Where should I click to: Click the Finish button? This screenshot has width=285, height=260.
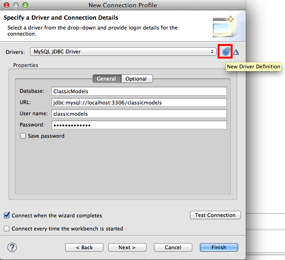pos(219,247)
